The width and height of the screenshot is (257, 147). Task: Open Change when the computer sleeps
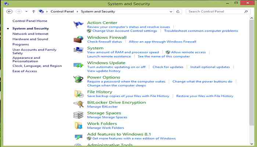click(x=116, y=86)
